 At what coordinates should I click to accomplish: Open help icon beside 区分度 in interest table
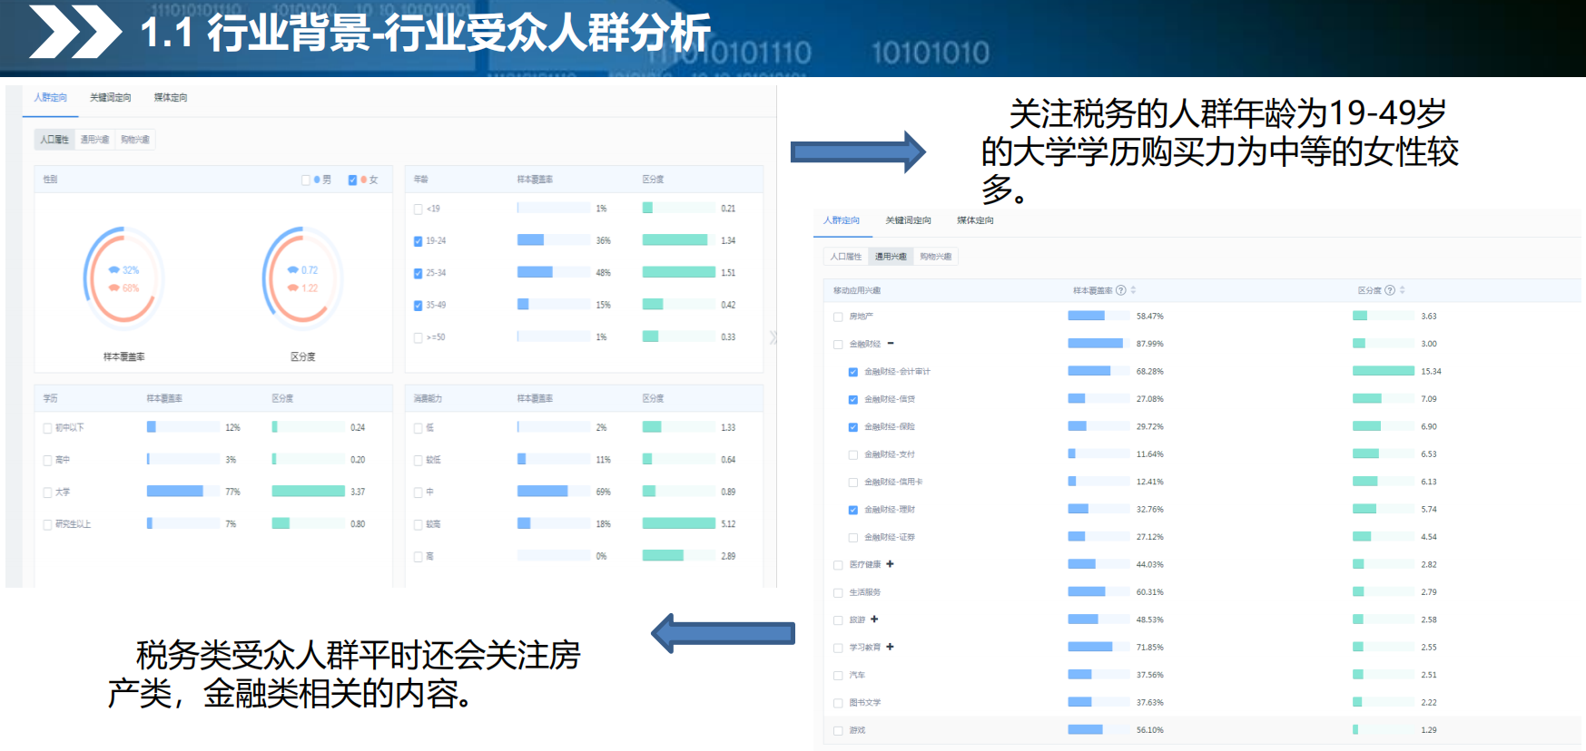pyautogui.click(x=1389, y=290)
